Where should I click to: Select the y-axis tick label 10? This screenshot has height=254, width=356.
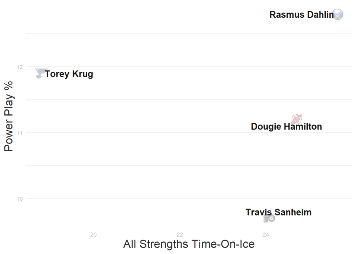tap(19, 199)
